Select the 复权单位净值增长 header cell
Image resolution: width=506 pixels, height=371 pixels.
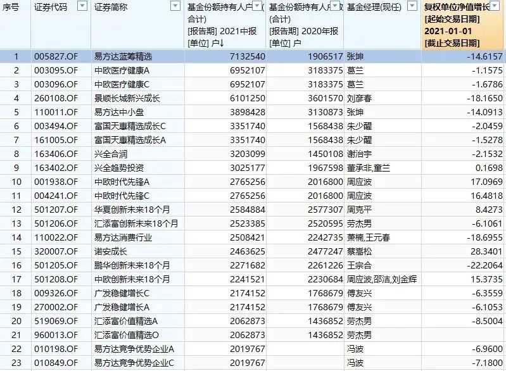(463, 25)
